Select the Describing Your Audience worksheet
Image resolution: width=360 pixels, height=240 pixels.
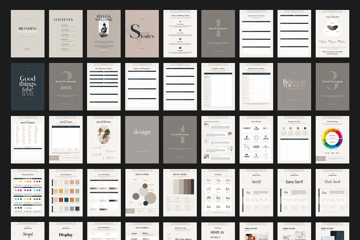pyautogui.click(x=104, y=86)
